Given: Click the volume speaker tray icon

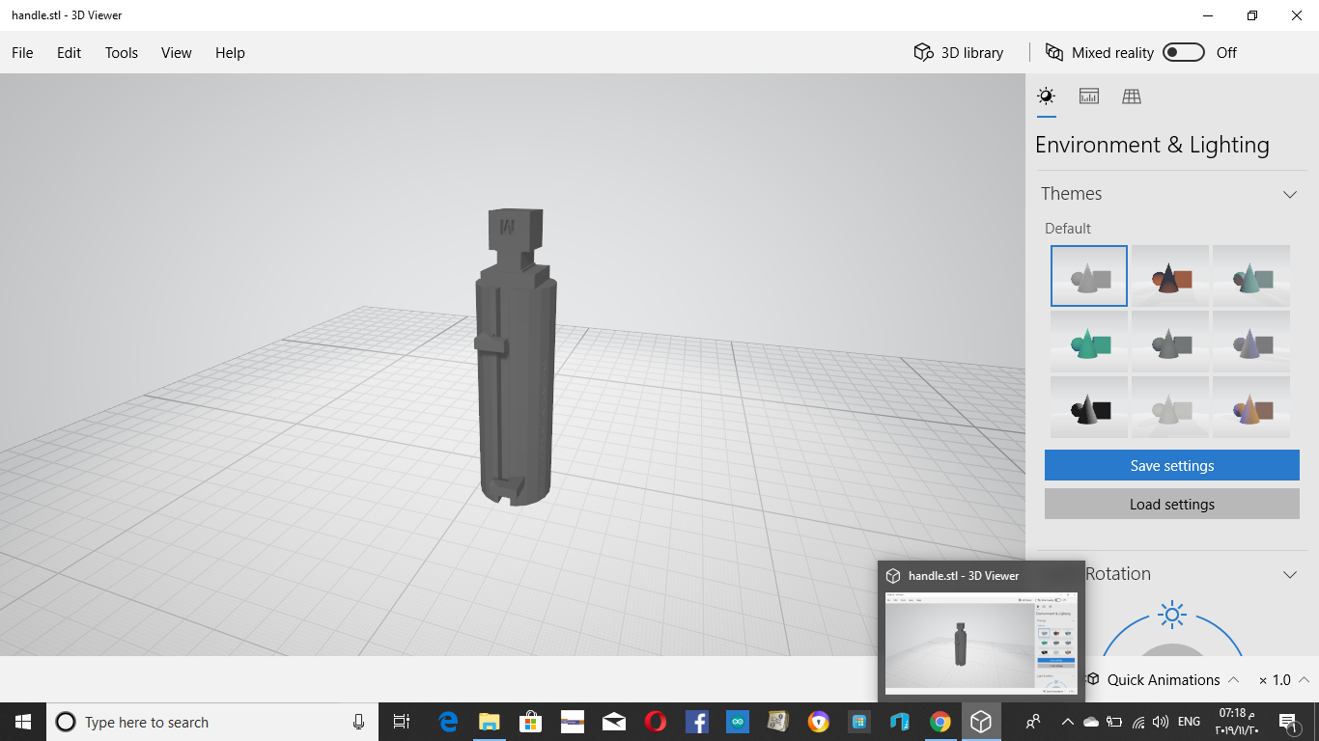Looking at the screenshot, I should [1161, 722].
